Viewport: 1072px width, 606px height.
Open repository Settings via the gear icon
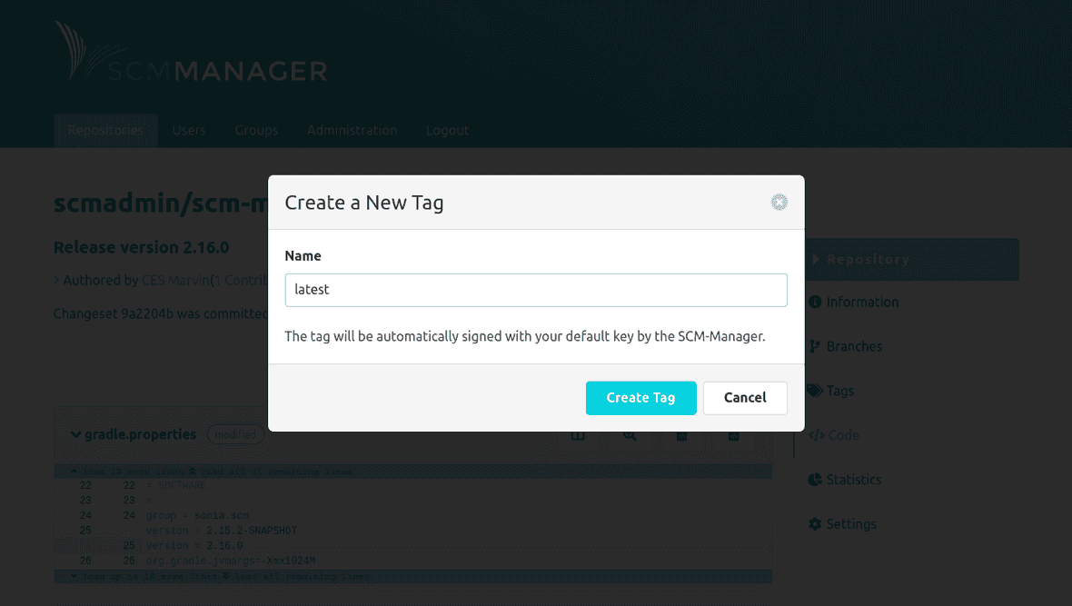click(814, 523)
